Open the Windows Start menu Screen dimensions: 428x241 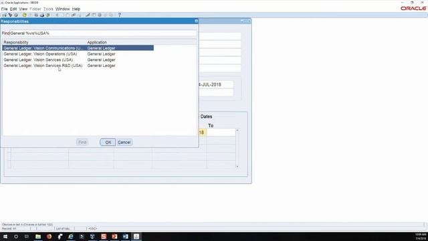pos(5,236)
